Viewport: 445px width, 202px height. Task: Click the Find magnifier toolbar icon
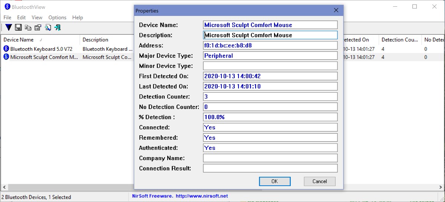[x=48, y=27]
